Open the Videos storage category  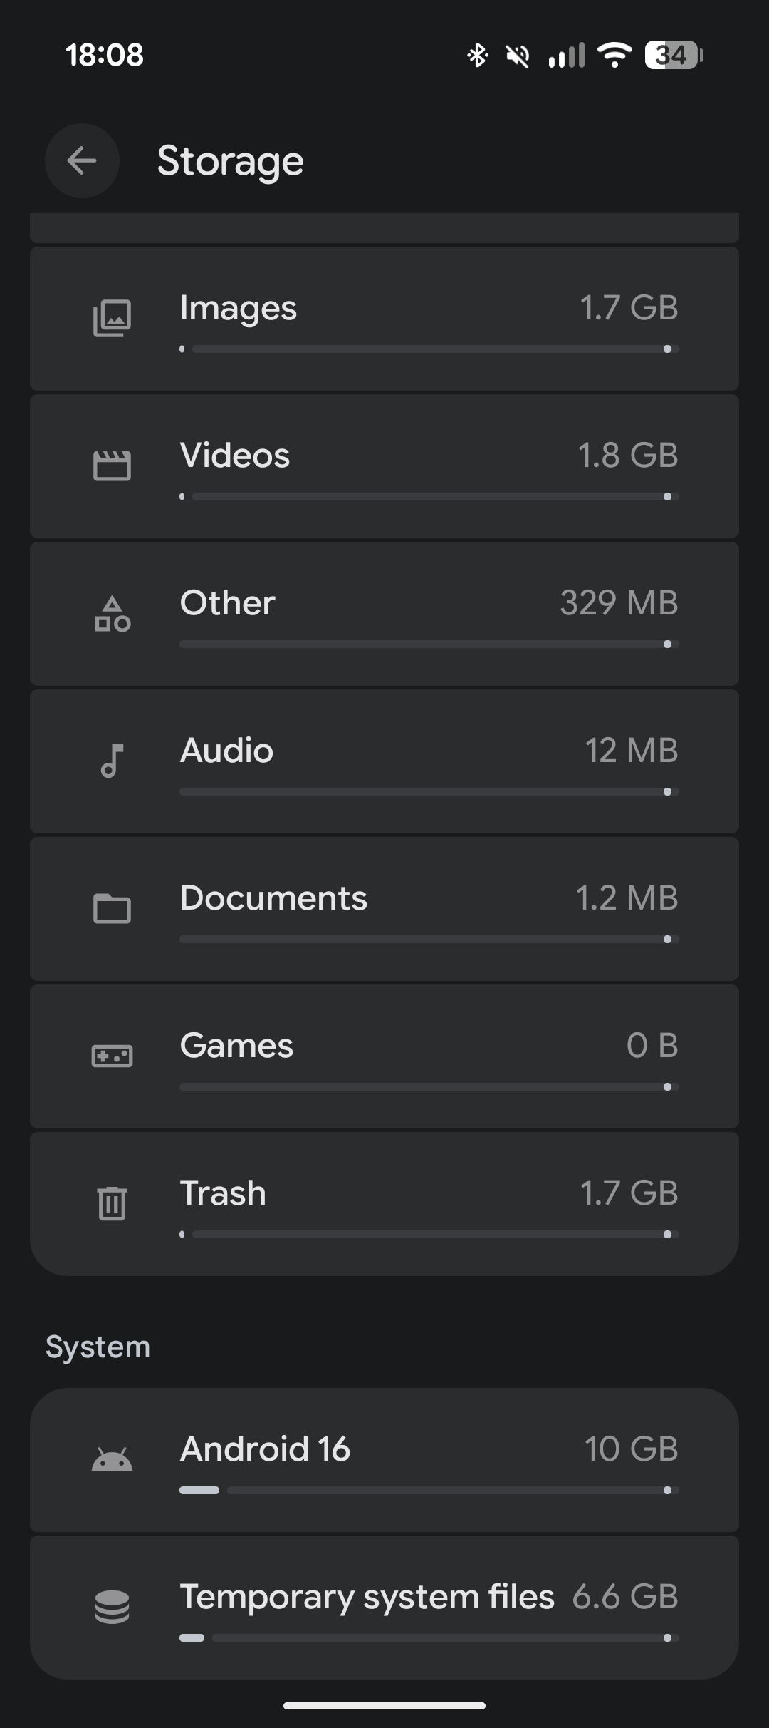[384, 466]
